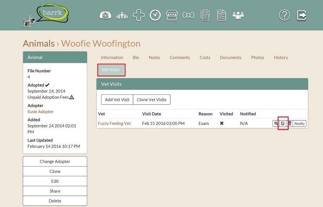Click the Delete animal button
Image resolution: width=323 pixels, height=207 pixels.
pos(55,201)
